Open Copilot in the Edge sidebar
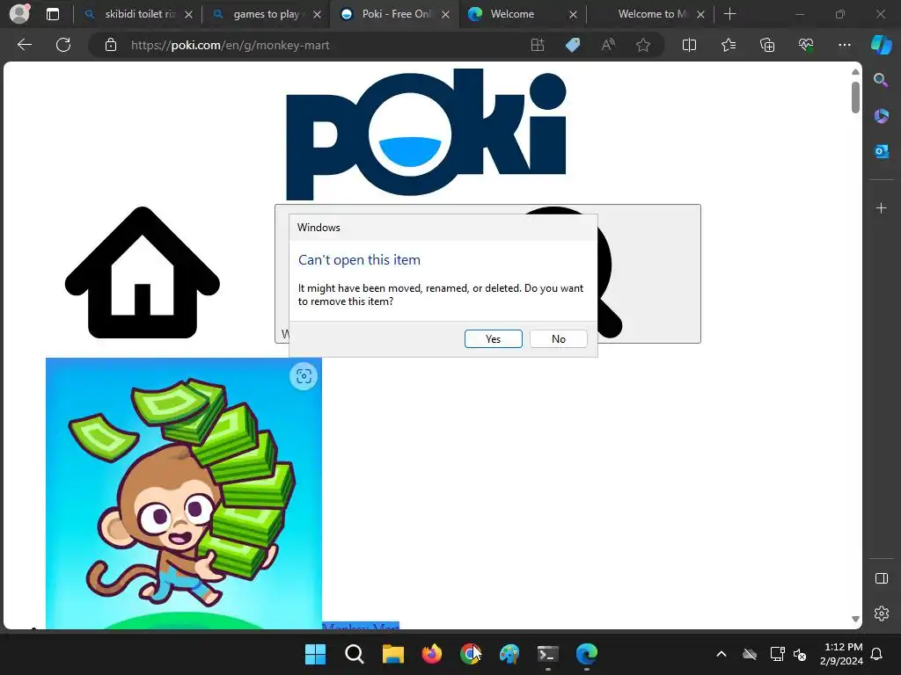 tap(882, 45)
